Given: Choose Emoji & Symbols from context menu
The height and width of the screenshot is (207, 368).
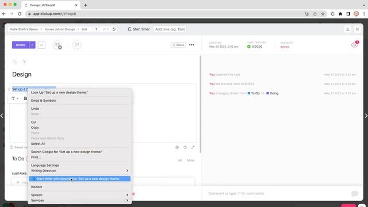Looking at the screenshot, I should (79, 101).
